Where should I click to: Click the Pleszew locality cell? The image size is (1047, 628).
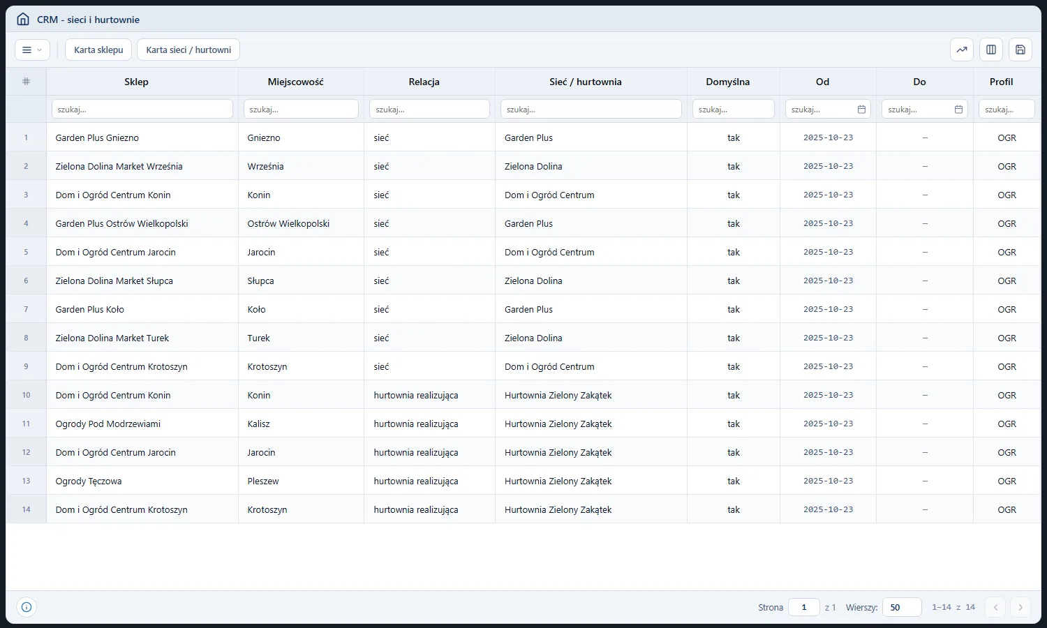coord(301,481)
